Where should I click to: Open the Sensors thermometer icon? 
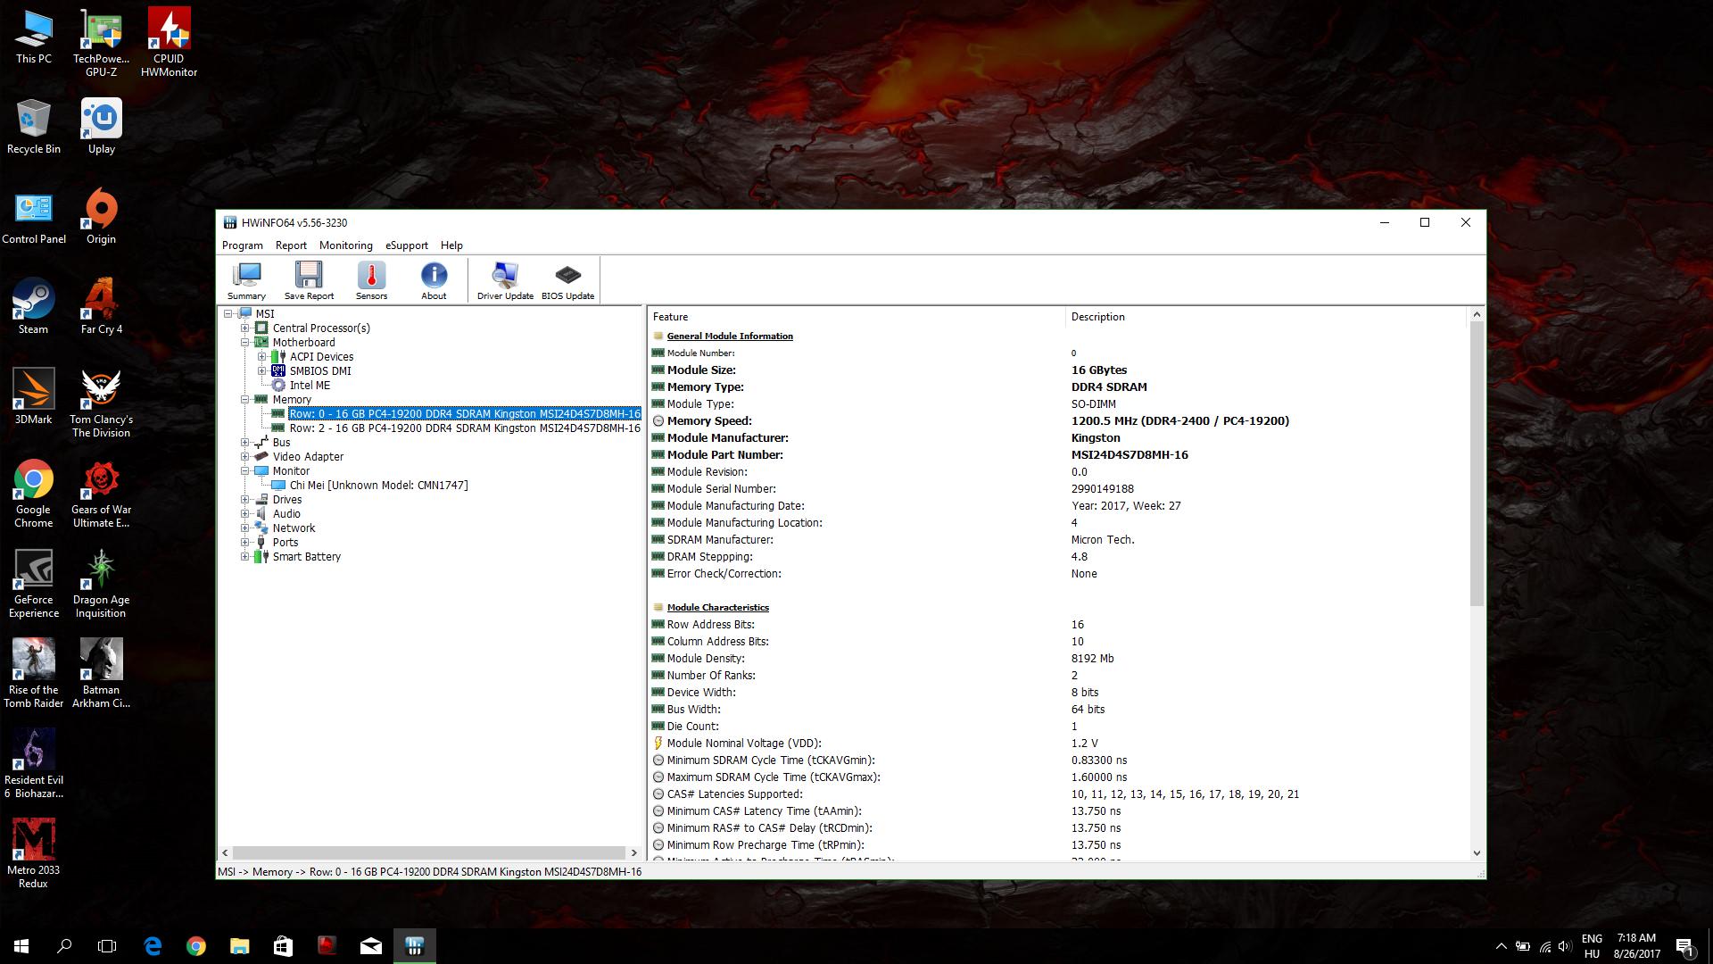tap(371, 281)
